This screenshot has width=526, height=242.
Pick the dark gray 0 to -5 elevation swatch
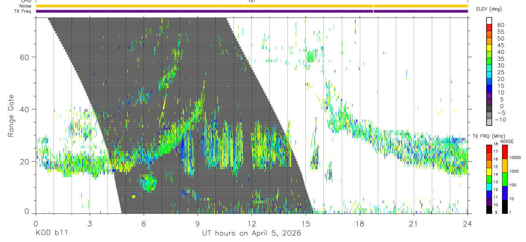(490, 109)
